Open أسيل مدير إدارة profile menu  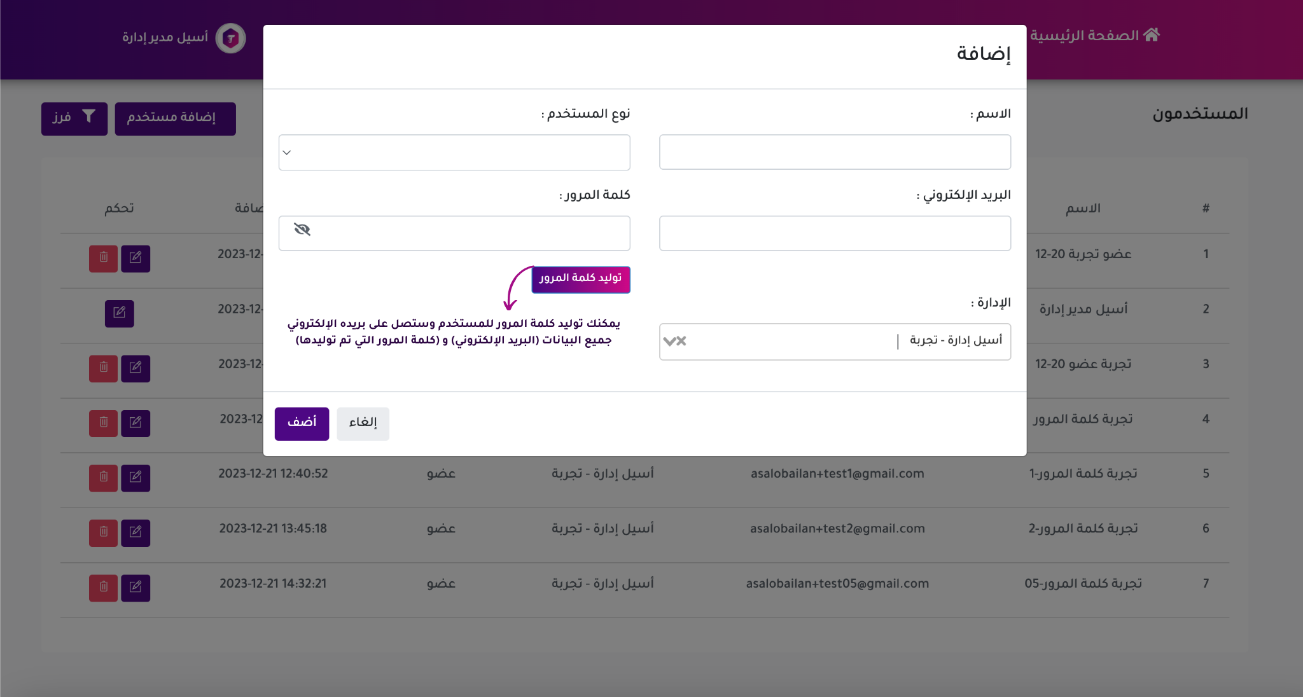click(x=165, y=38)
